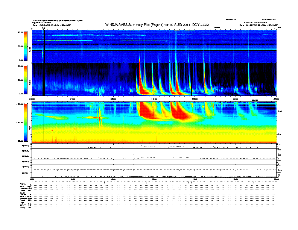Click the 16:00 tick label below RAD1 spectrogram
298x230 pixels.
tap(195, 99)
